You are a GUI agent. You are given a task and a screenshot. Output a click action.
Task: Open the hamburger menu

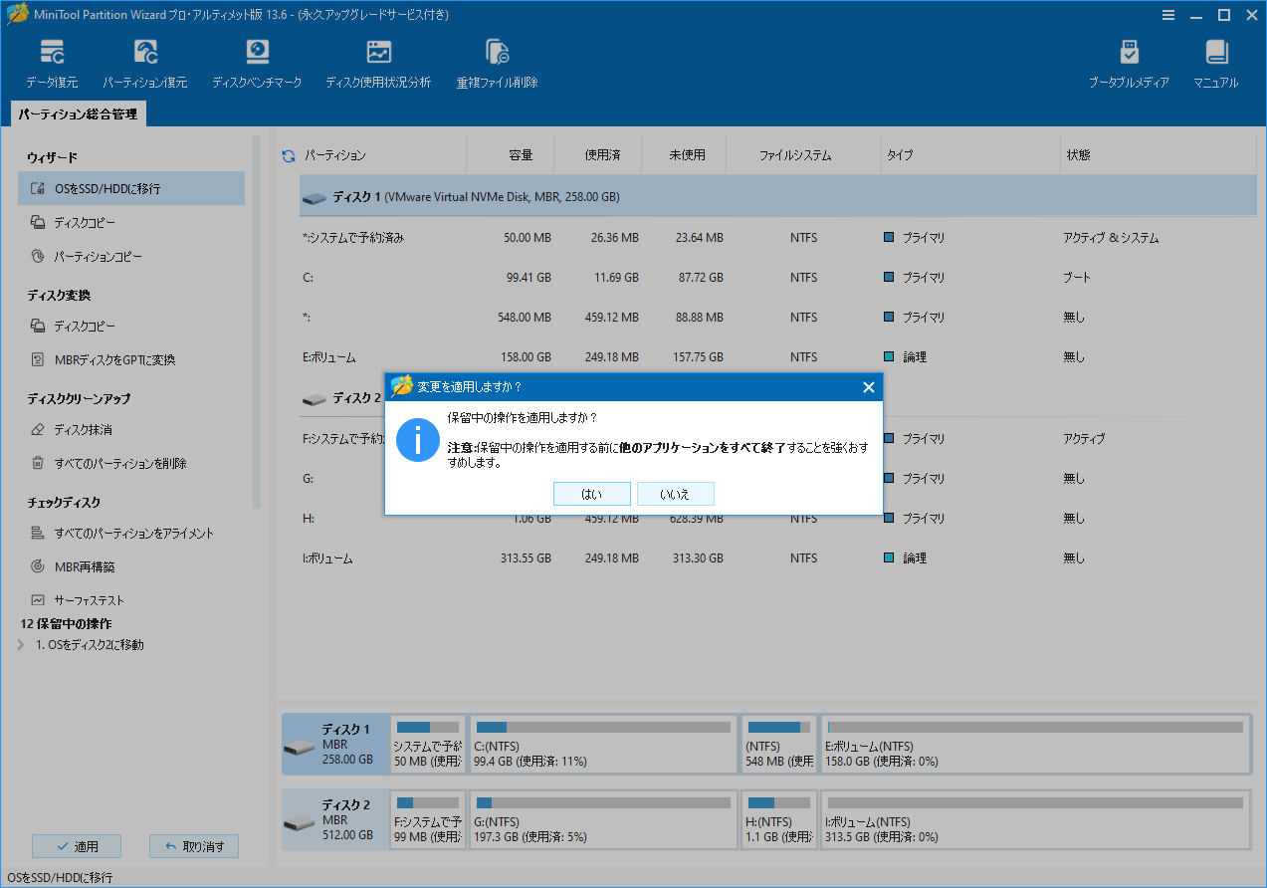[1167, 14]
